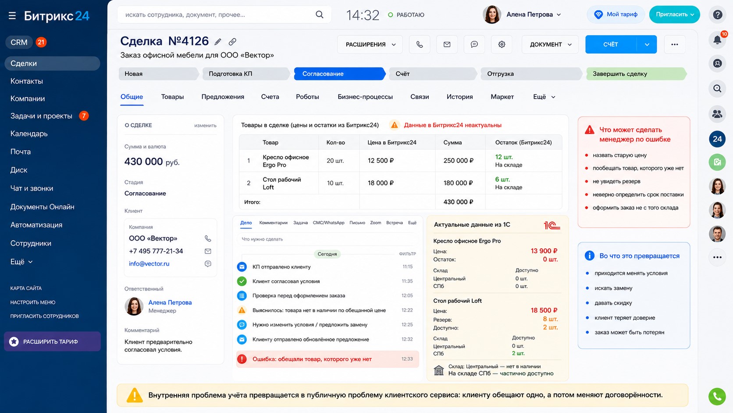733x413 pixels.
Task: Open the three-dots more actions button beside СЧЁТ
Action: 675,44
